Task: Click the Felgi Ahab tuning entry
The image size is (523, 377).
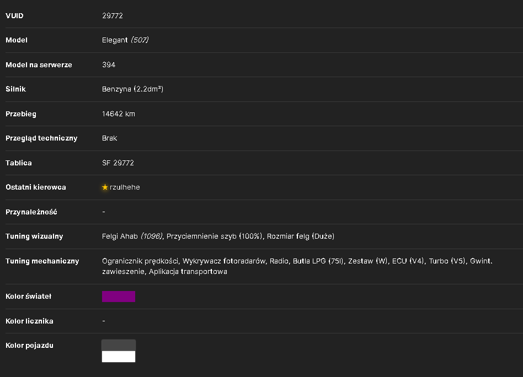Action: (132, 236)
